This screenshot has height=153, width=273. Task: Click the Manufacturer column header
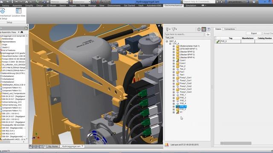(x=248, y=38)
